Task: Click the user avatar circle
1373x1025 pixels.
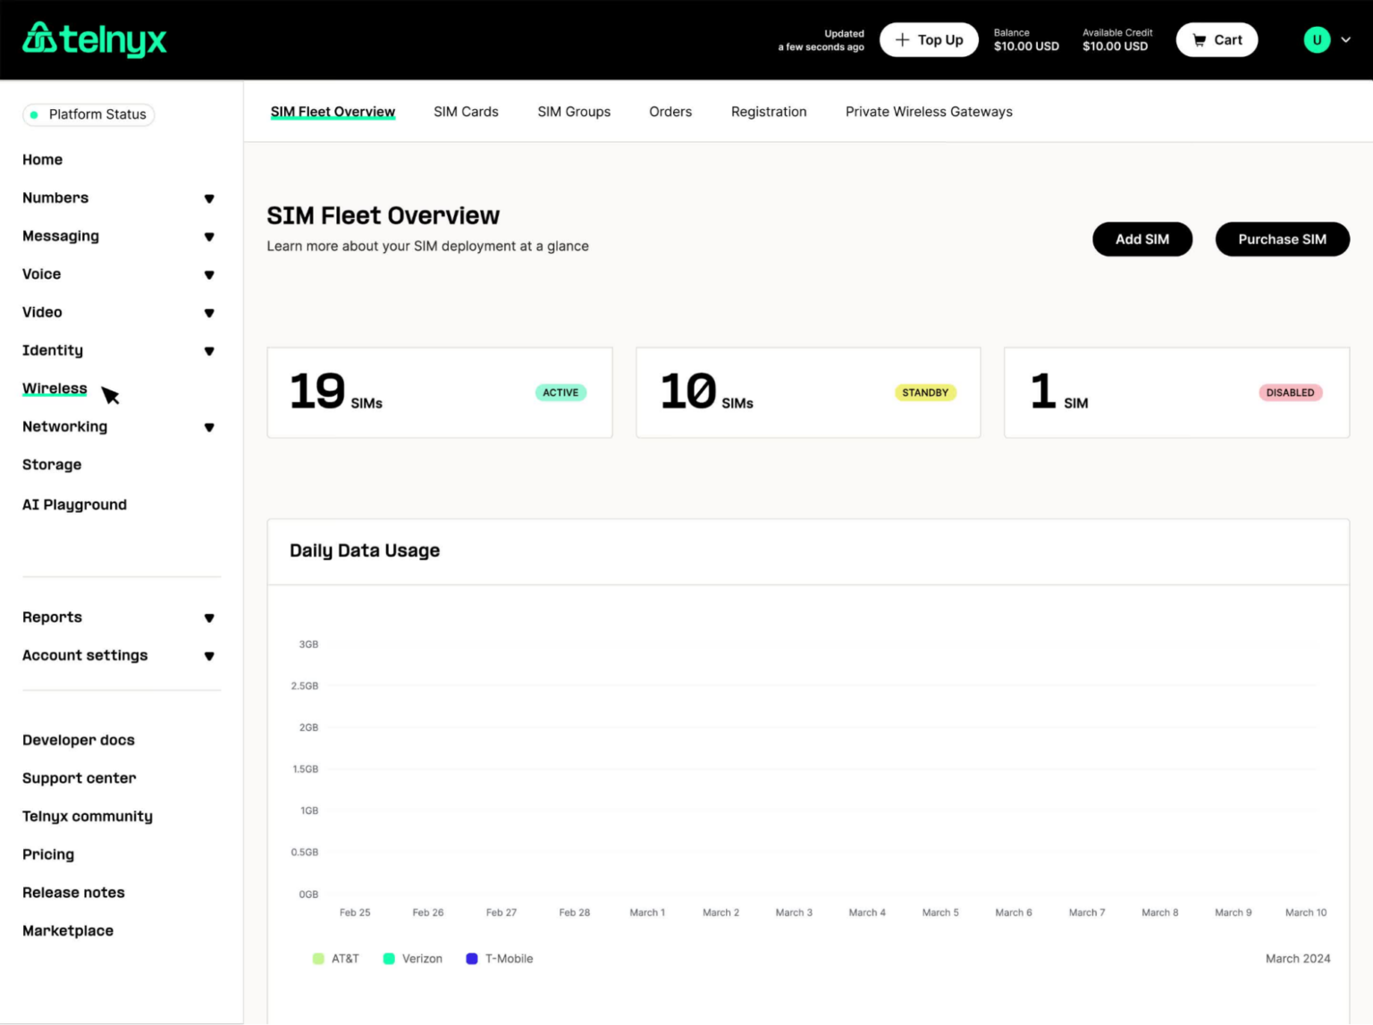Action: tap(1317, 39)
